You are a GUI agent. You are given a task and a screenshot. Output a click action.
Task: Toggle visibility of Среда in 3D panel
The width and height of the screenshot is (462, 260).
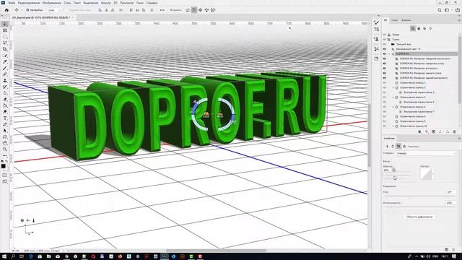tap(384, 35)
